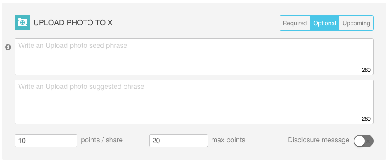Focus the Upload photo suggested phrase box
The image size is (389, 162).
[x=194, y=102]
